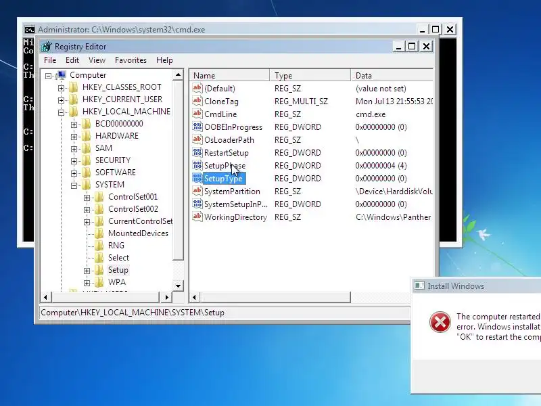Click the BCD00000000 folder icon
The image size is (541, 406).
click(x=87, y=124)
